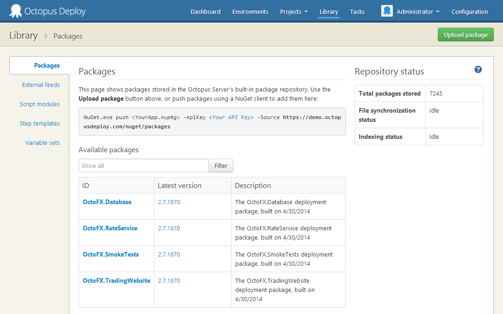
Task: Select the Packages sidebar tab
Action: (46, 65)
